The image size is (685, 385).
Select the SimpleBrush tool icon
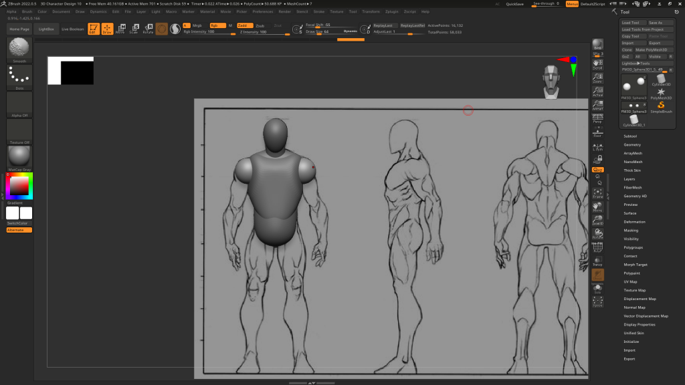pos(660,106)
